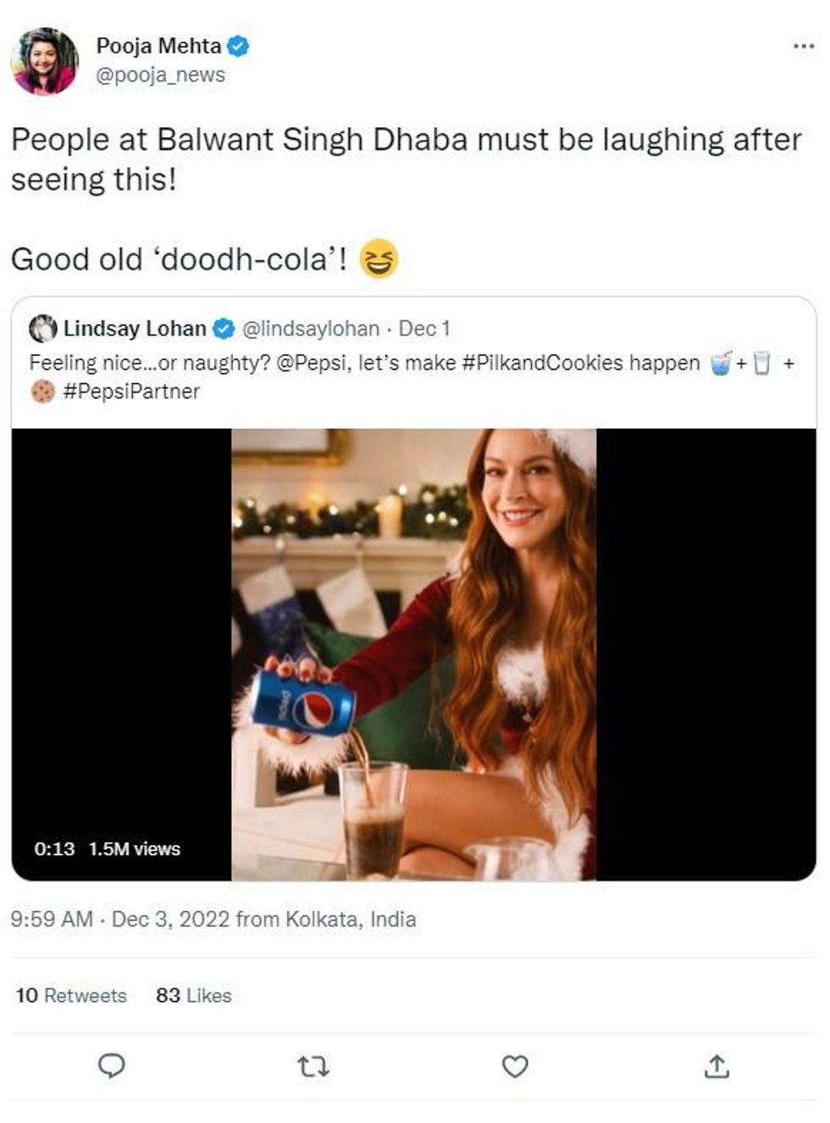Click the #PepsiPartner hashtag
Image resolution: width=830 pixels, height=1123 pixels.
[131, 392]
